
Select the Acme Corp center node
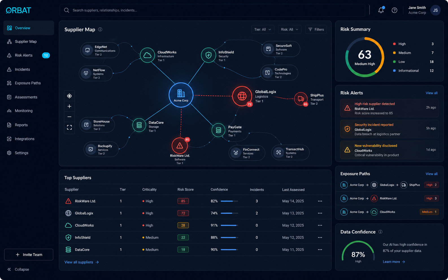[x=181, y=95]
